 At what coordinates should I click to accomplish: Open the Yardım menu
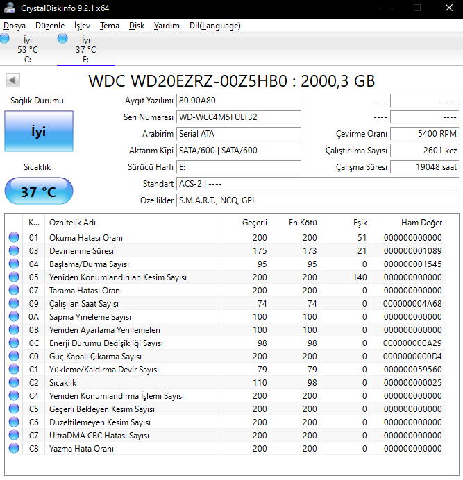(x=167, y=26)
